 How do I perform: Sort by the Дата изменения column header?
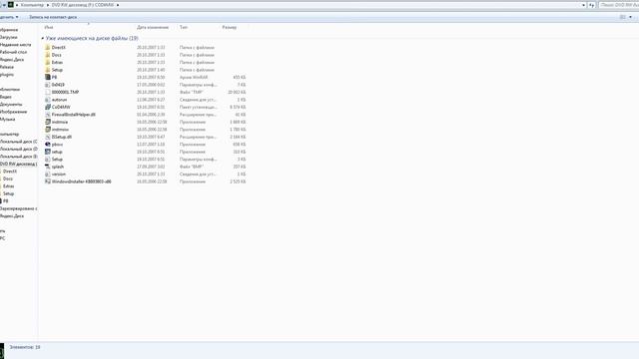coord(153,27)
